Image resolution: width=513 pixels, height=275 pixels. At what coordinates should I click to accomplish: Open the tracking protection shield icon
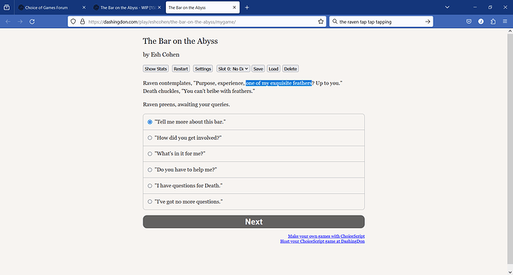(x=74, y=22)
